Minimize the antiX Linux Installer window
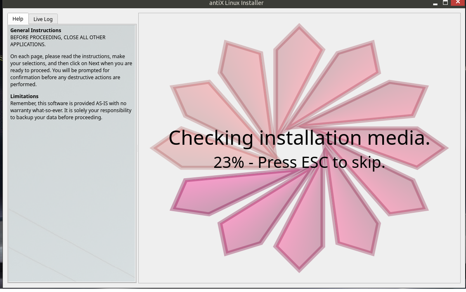The height and width of the screenshot is (292, 466). (435, 3)
